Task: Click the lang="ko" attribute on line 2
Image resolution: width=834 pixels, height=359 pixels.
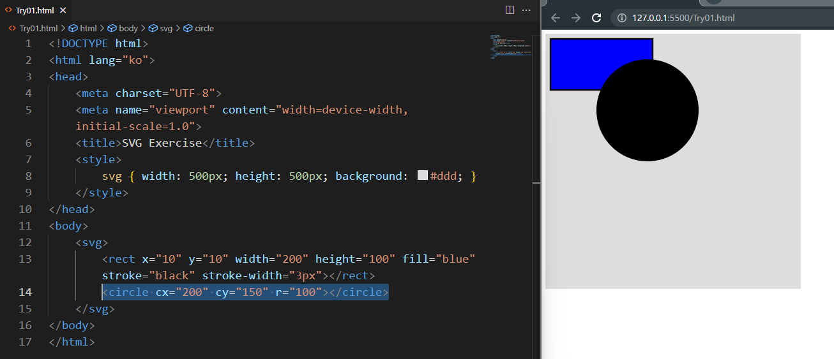Action: [x=119, y=60]
